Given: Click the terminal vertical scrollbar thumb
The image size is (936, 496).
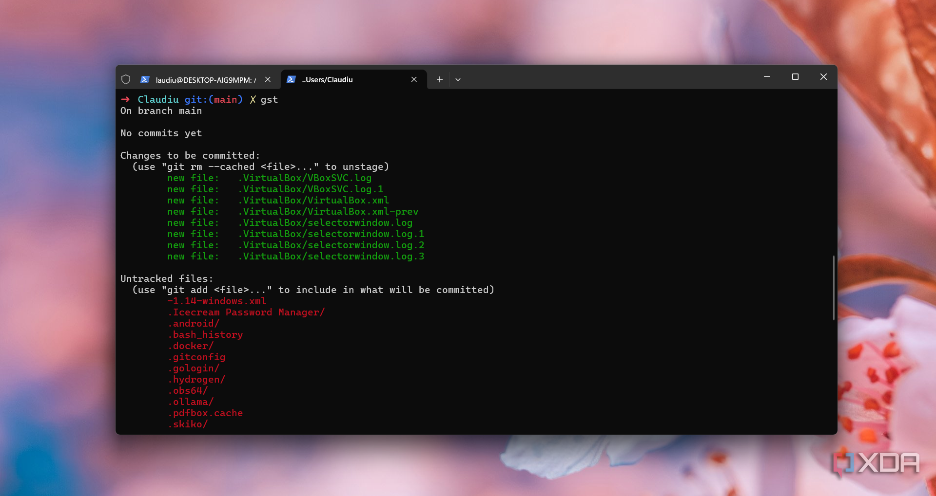Looking at the screenshot, I should (x=834, y=288).
